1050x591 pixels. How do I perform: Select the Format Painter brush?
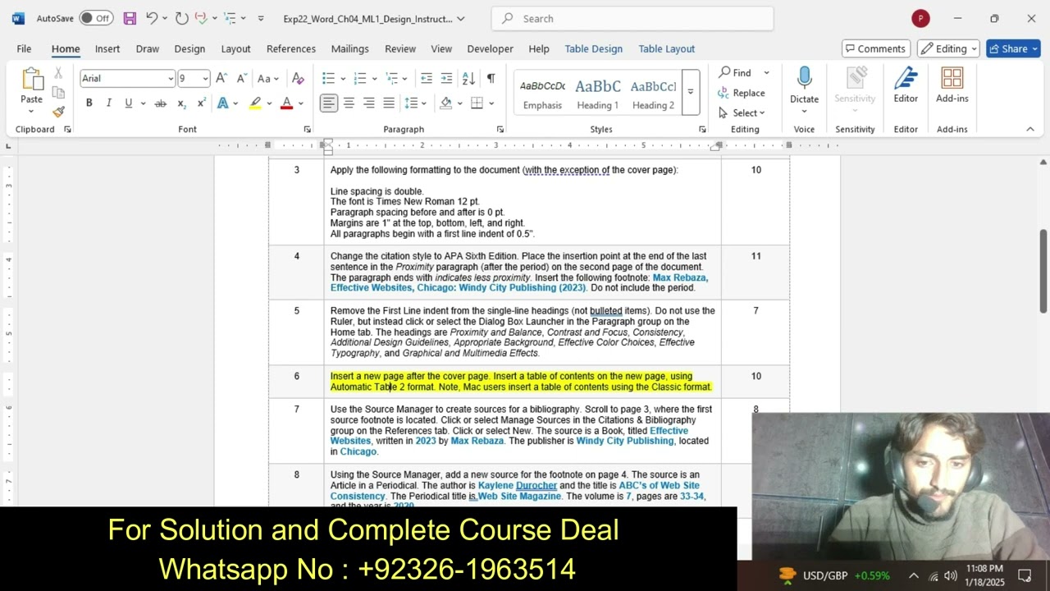tap(58, 112)
